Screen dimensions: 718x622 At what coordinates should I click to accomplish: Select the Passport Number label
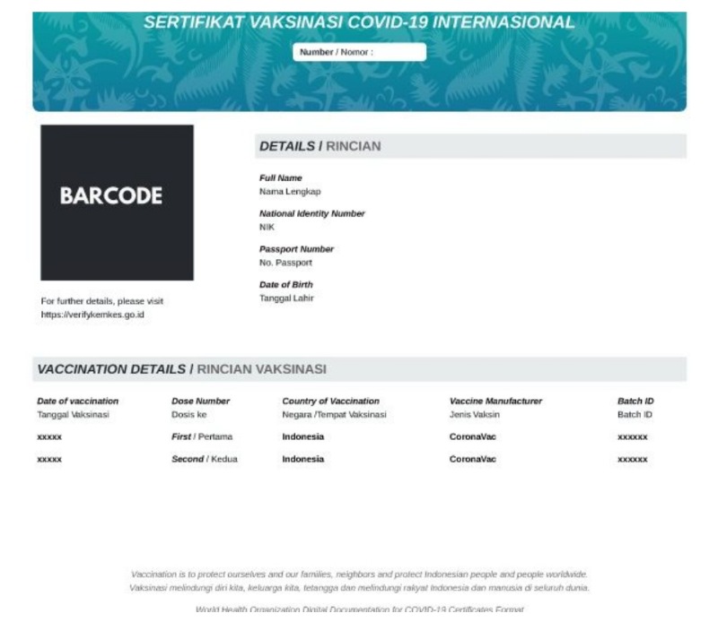pos(296,249)
